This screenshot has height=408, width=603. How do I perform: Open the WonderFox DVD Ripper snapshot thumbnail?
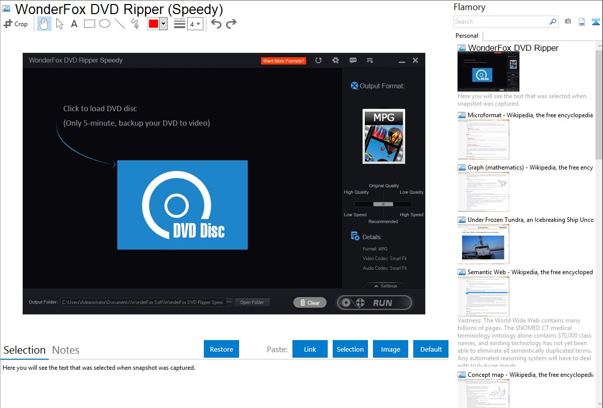(x=488, y=71)
